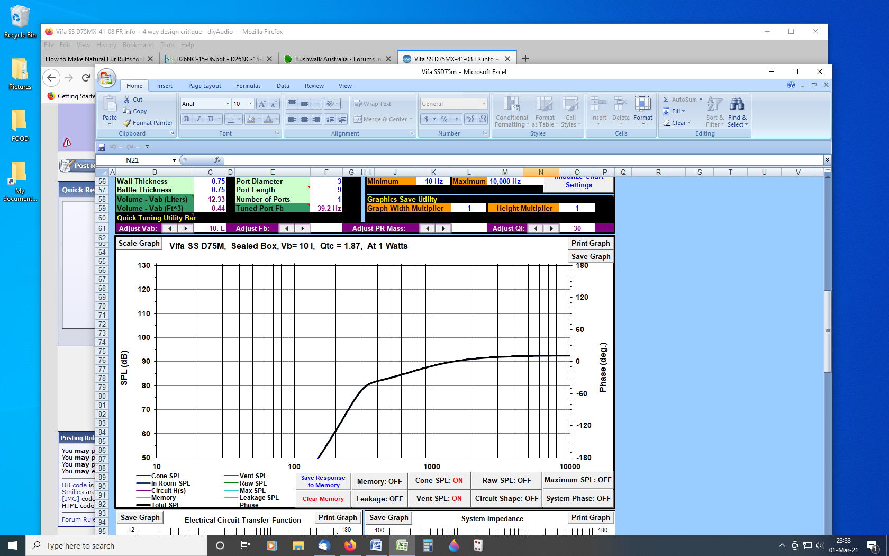Viewport: 889px width, 556px height.
Task: Select column N header
Action: (x=541, y=172)
